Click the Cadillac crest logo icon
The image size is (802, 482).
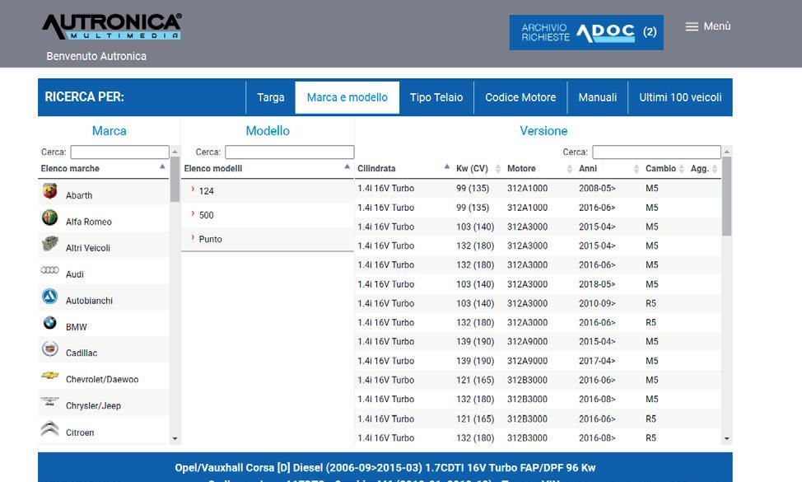coord(49,349)
